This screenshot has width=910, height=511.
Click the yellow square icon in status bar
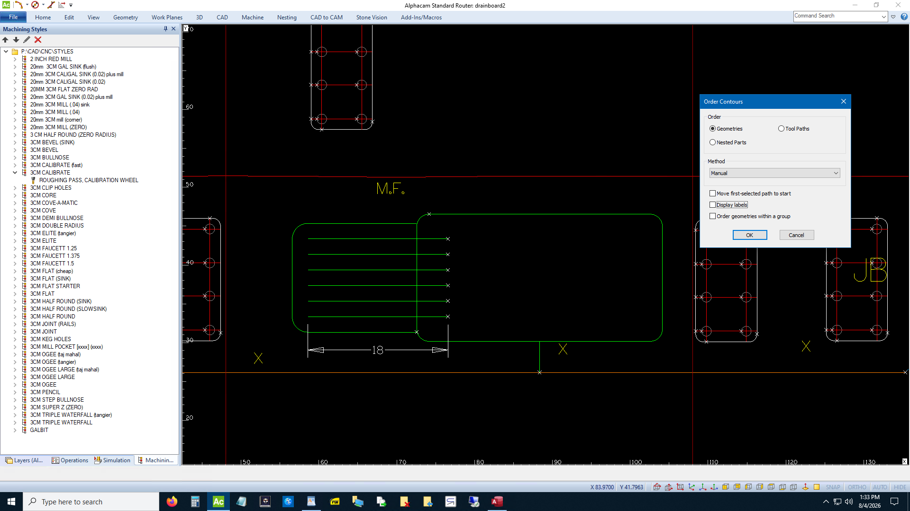pos(817,487)
